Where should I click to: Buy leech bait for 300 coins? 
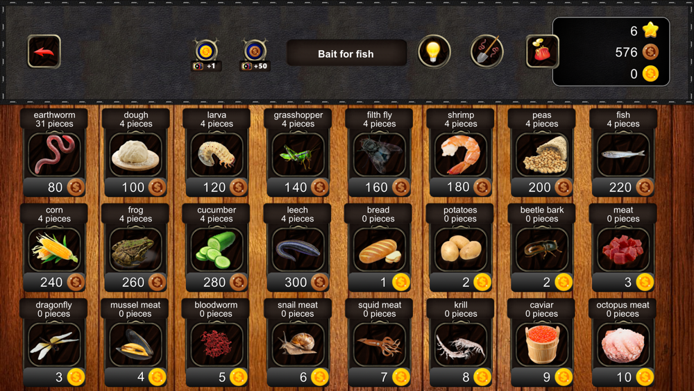[298, 282]
